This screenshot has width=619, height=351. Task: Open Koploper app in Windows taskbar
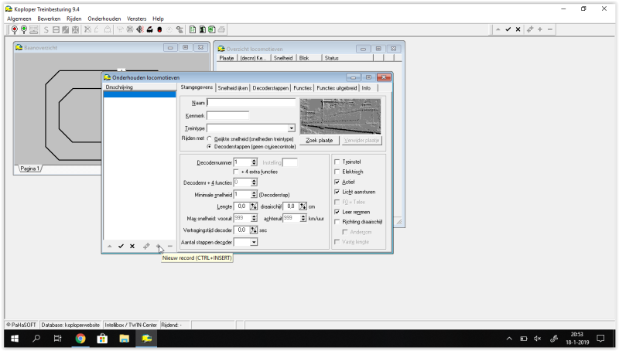pos(146,339)
